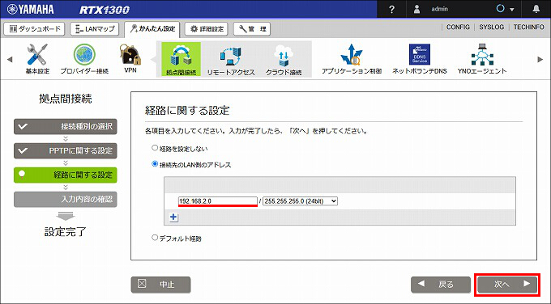551x304 pixels.
Task: Open the help question mark icon
Action: tap(392, 9)
